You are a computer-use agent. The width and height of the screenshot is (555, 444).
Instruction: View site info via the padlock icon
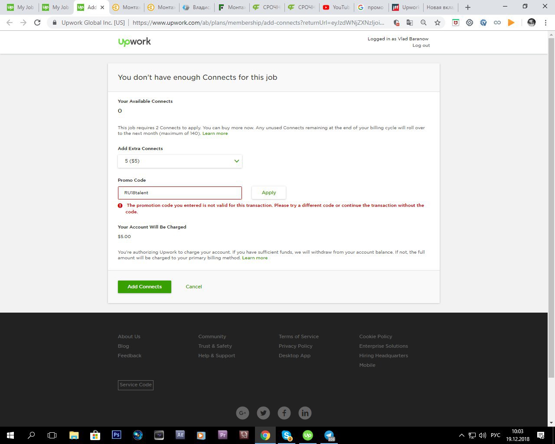(x=55, y=23)
